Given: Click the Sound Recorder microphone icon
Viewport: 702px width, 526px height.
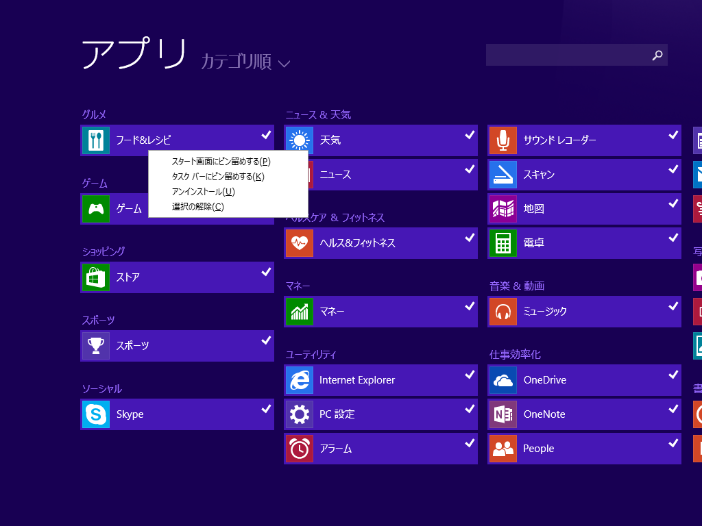Looking at the screenshot, I should (x=503, y=140).
